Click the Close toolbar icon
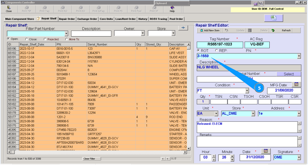The height and width of the screenshot is (165, 308). (9, 8)
